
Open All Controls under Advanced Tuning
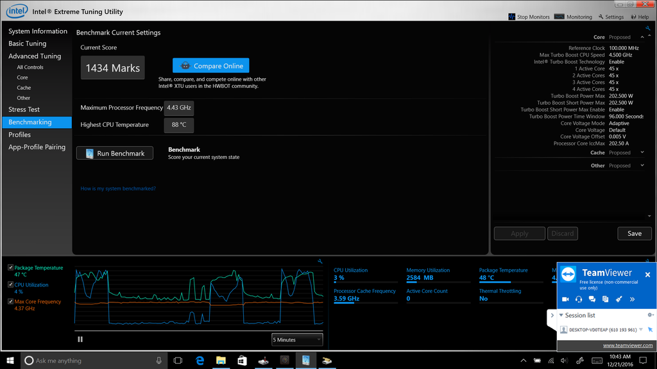pyautogui.click(x=30, y=67)
